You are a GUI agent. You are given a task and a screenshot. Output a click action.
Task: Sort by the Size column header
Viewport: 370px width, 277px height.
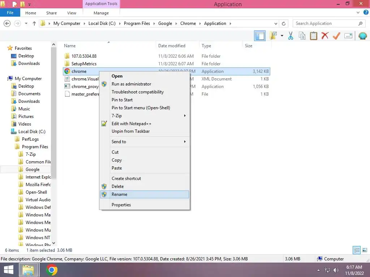[257, 46]
